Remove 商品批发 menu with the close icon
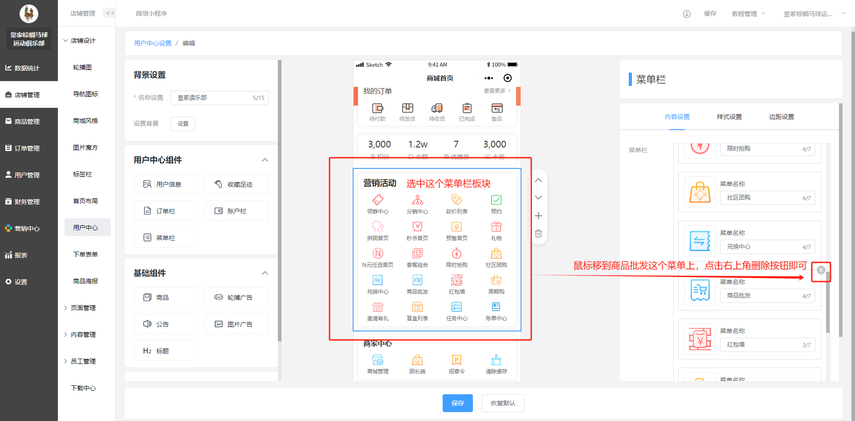 pyautogui.click(x=821, y=270)
